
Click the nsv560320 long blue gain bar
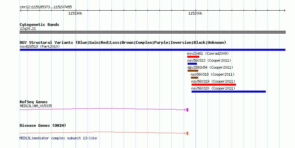(229, 92)
